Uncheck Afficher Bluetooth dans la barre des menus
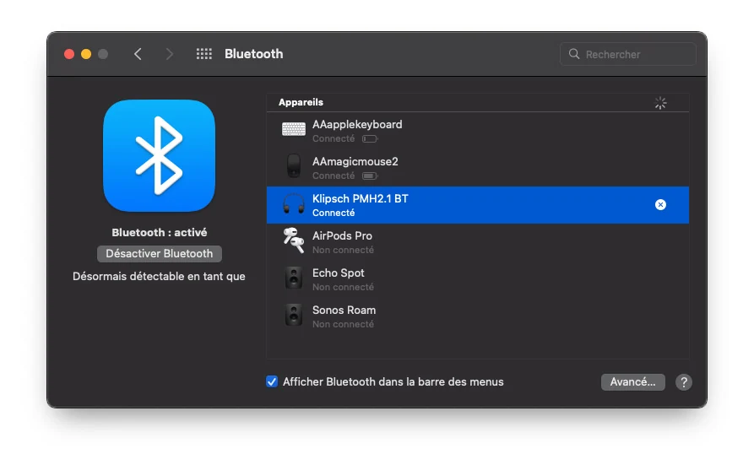Image resolution: width=754 pixels, height=470 pixels. (x=272, y=381)
